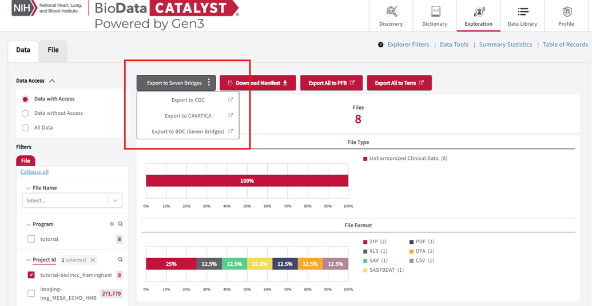Click the Project Id search magnifier

[121, 259]
